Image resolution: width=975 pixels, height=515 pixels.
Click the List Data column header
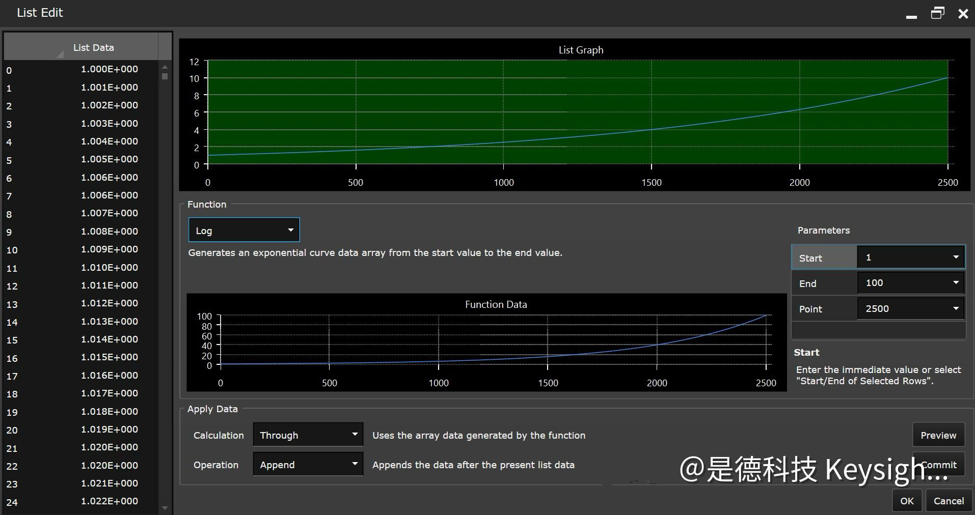[x=93, y=47]
